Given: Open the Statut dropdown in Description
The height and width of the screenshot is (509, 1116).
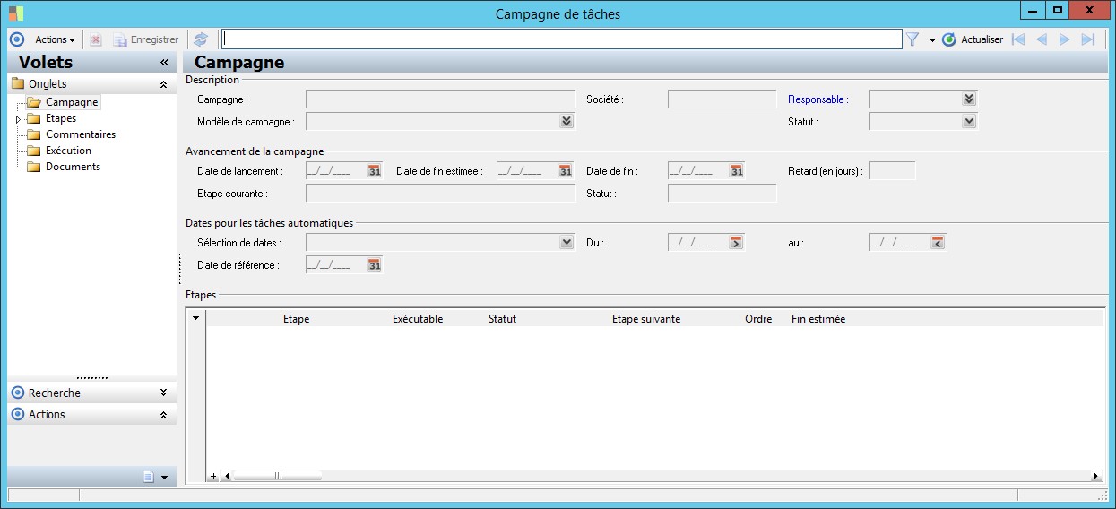Looking at the screenshot, I should pos(968,121).
